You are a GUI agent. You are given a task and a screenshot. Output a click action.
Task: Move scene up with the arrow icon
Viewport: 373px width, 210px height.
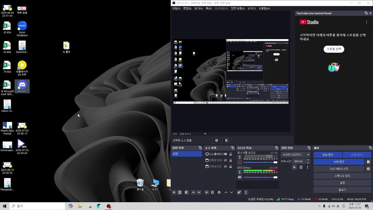[193, 192]
